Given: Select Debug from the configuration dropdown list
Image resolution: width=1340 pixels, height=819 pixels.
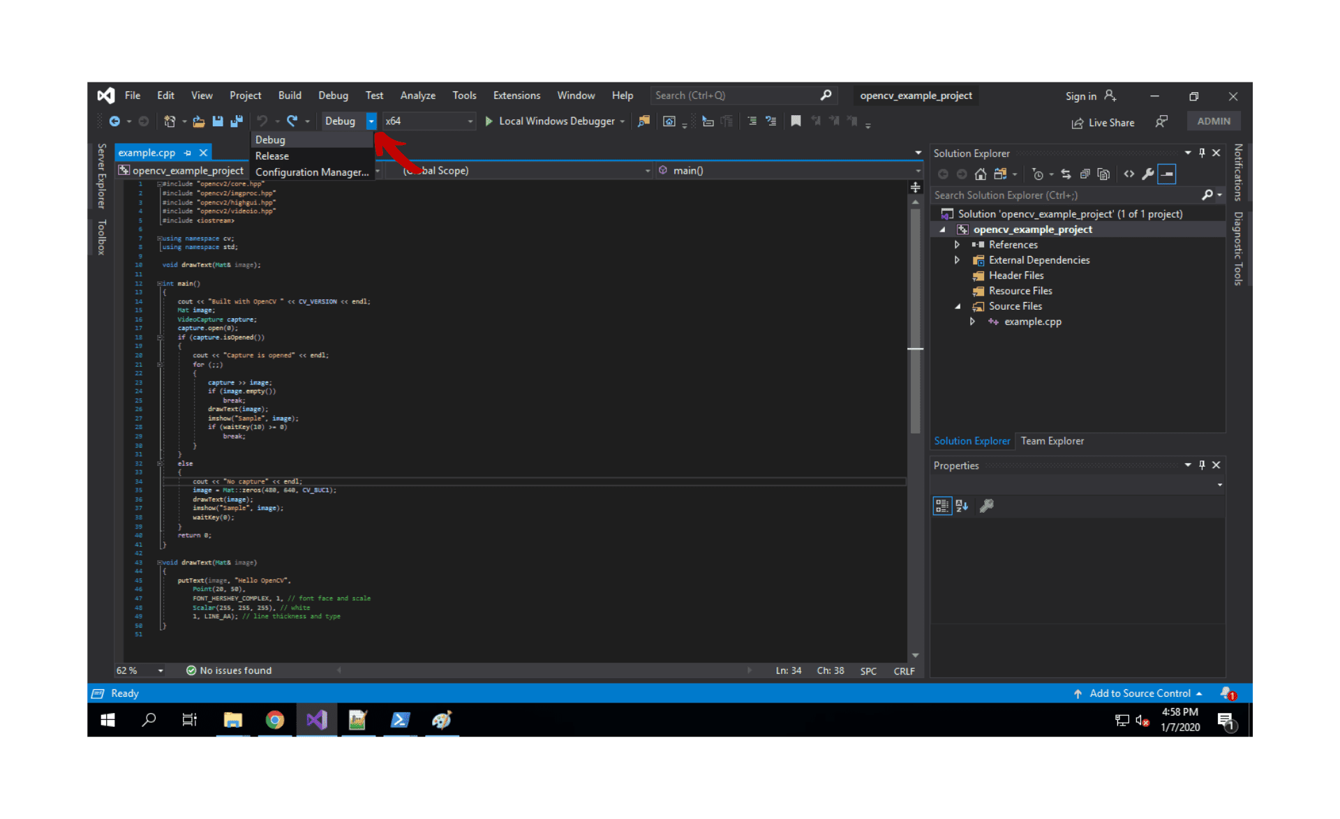Looking at the screenshot, I should [x=313, y=140].
